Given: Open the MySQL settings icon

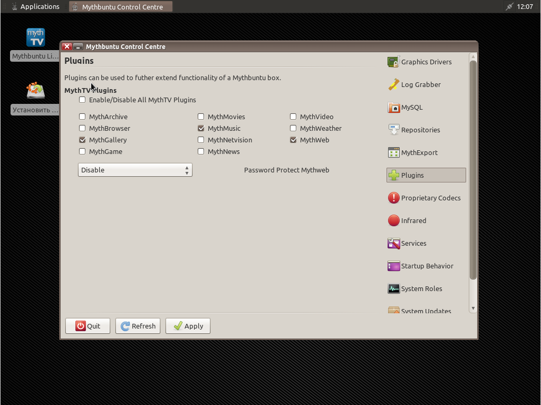Looking at the screenshot, I should pos(393,108).
